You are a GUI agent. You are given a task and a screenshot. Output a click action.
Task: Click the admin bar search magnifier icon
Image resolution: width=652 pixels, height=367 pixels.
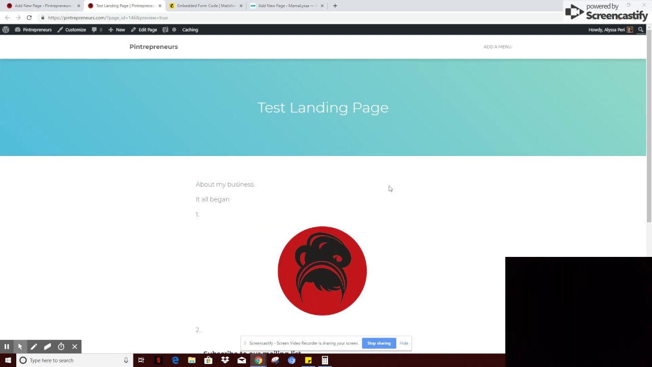[640, 30]
